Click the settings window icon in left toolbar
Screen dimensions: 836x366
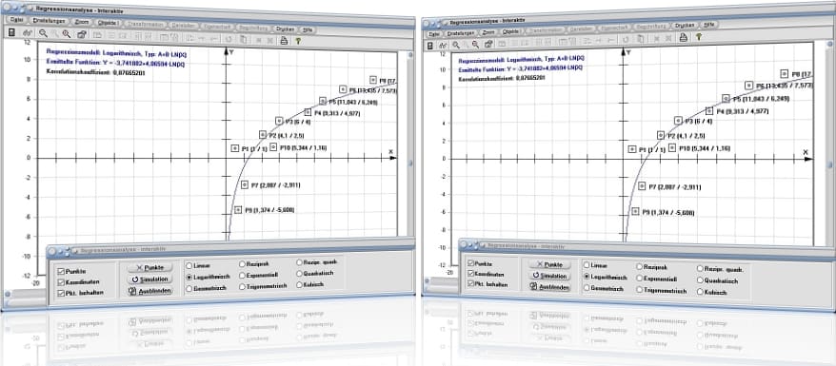tap(82, 34)
